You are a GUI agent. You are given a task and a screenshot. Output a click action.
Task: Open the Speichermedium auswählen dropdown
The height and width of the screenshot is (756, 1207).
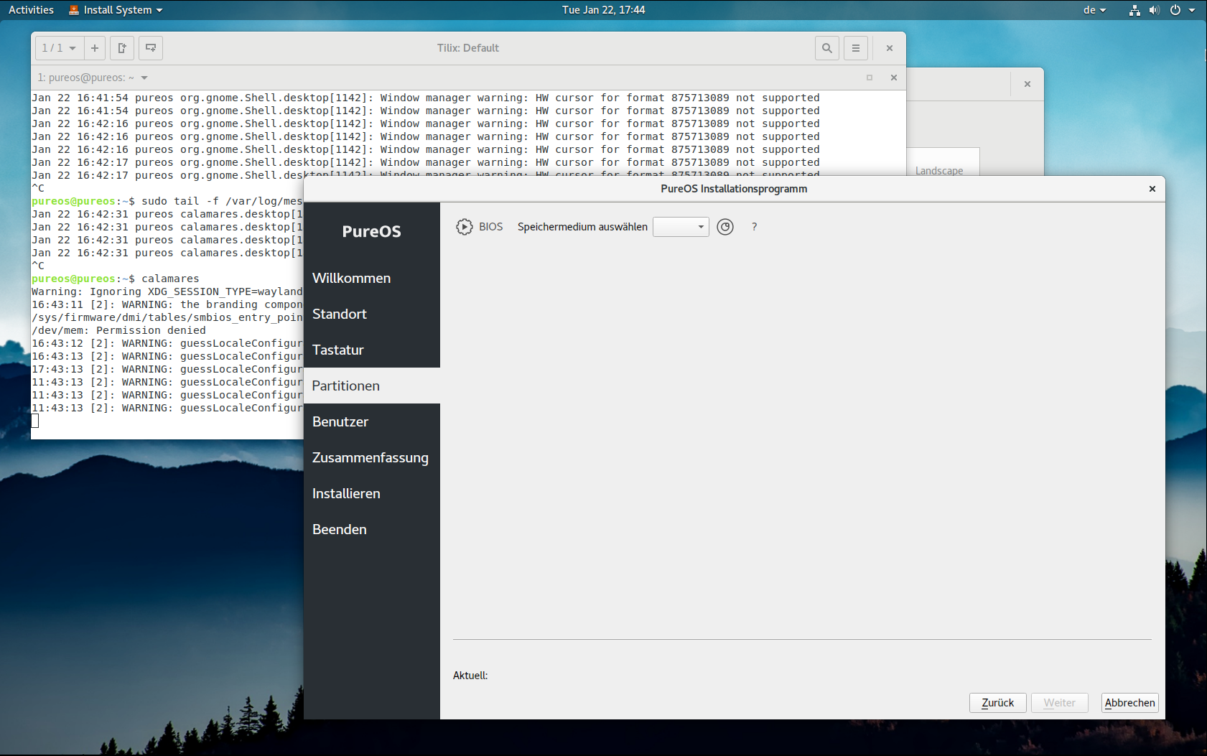681,227
